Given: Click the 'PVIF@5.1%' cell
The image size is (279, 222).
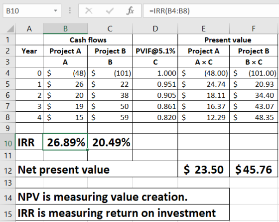Looking at the screenshot, I should tap(155, 51).
